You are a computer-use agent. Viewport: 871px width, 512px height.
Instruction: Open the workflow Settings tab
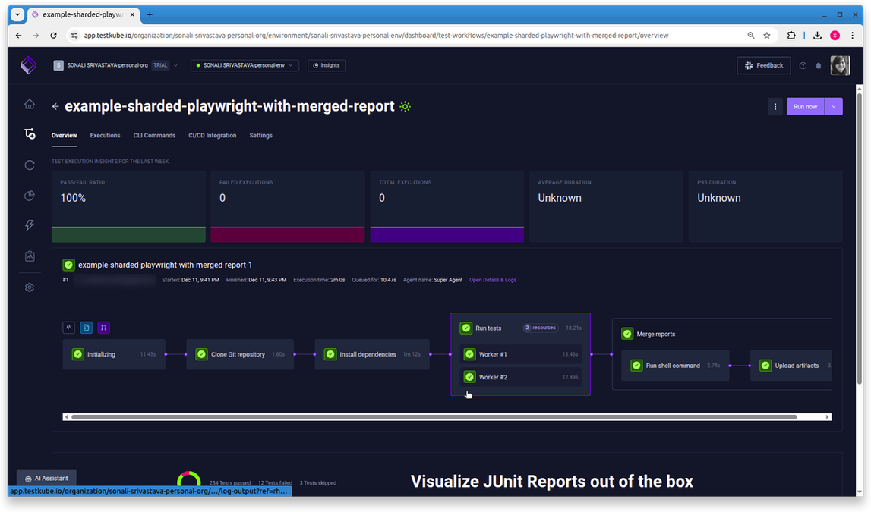(261, 135)
